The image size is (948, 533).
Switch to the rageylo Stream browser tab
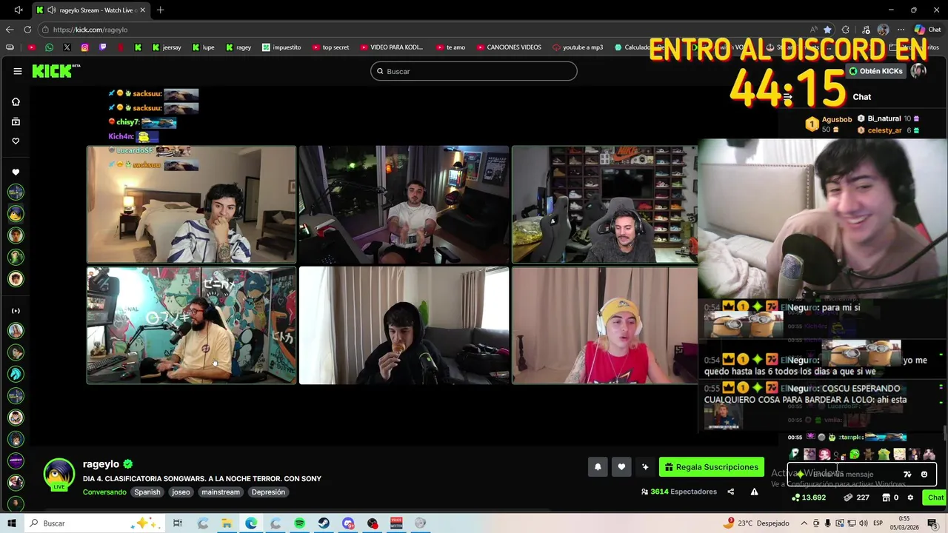pyautogui.click(x=90, y=10)
